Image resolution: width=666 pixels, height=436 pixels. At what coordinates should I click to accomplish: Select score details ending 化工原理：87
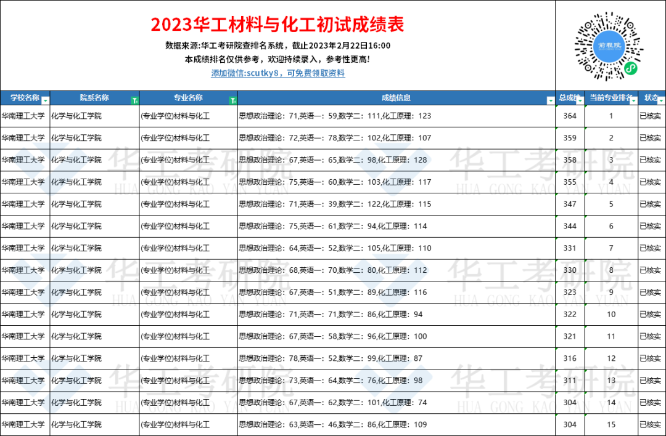(397, 358)
